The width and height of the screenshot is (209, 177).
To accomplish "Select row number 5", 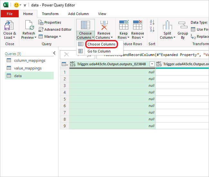I will (x=65, y=99).
